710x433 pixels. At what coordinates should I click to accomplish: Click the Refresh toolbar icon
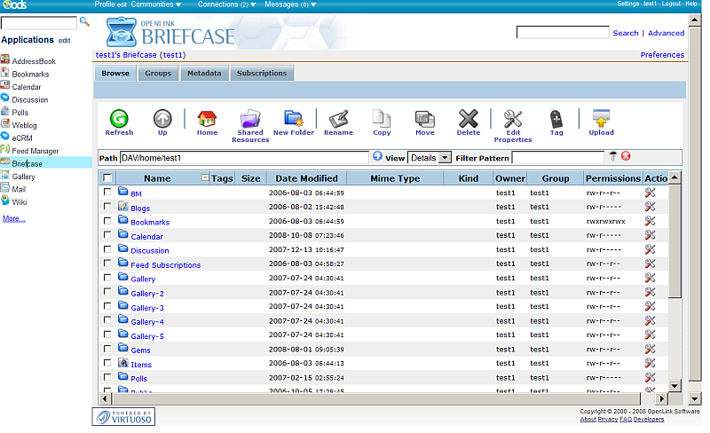coord(119,119)
